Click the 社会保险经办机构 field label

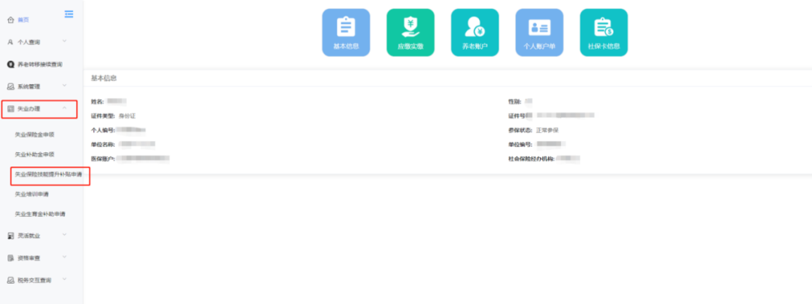(532, 158)
